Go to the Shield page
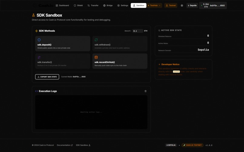This screenshot has width=244, height=152. click(78, 5)
